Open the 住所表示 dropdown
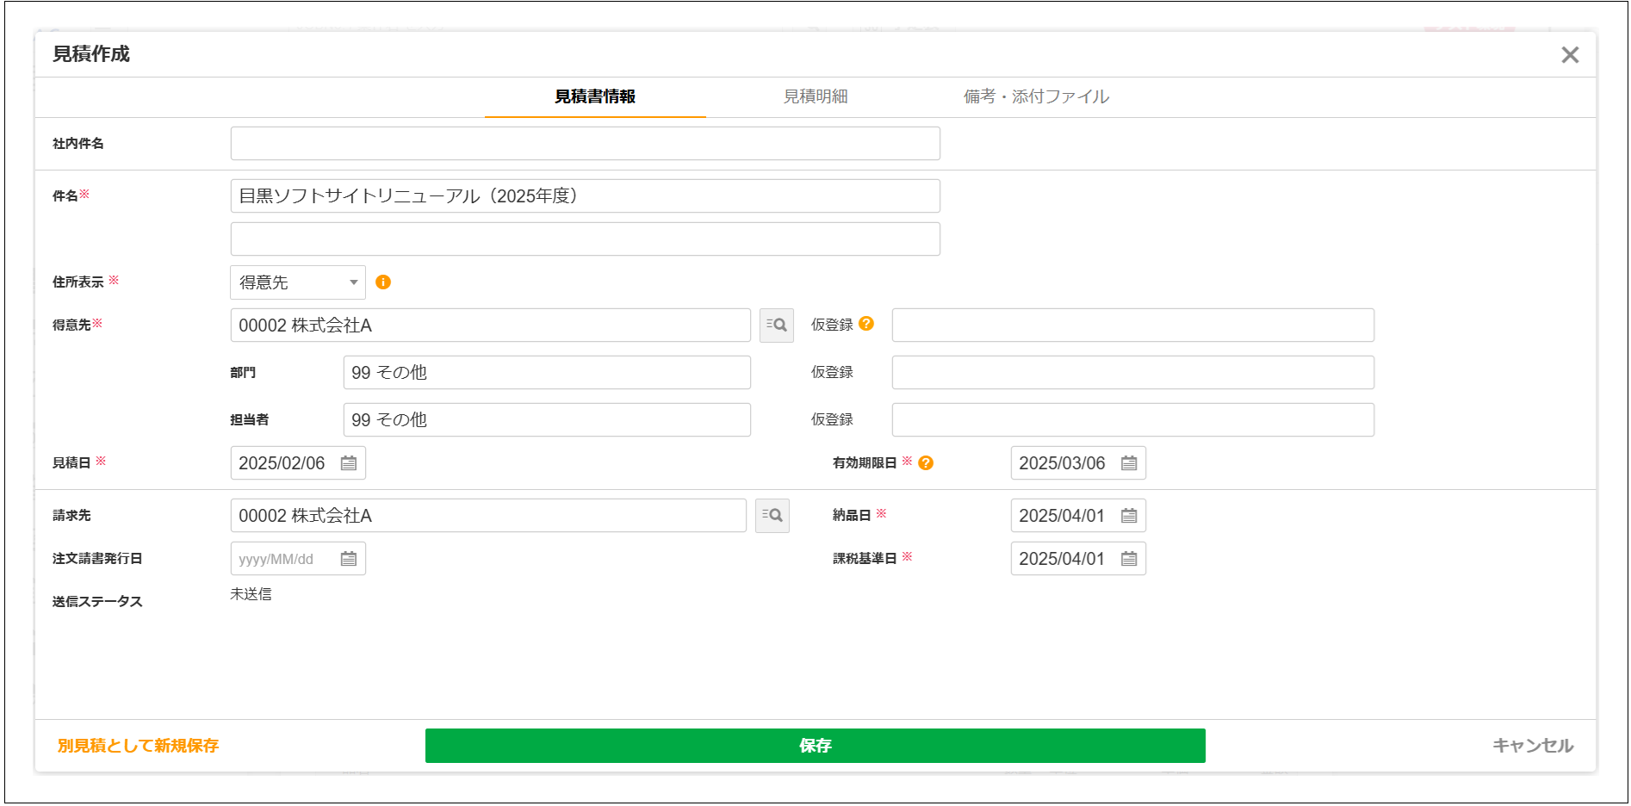 click(x=297, y=282)
